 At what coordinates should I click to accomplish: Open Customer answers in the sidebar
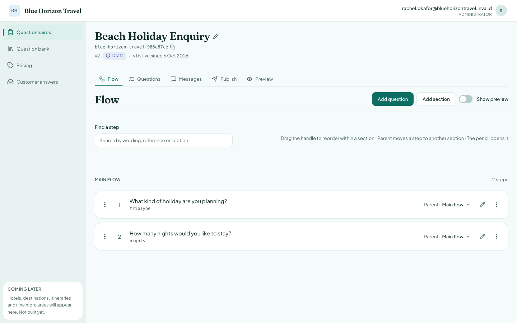[x=43, y=82]
